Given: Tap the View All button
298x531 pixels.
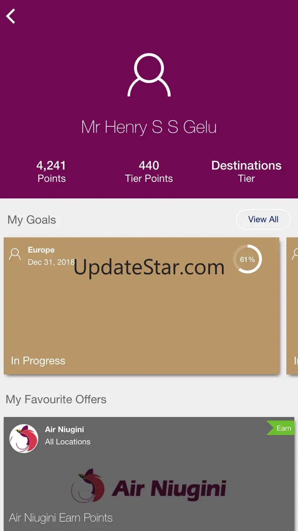Looking at the screenshot, I should coord(263,219).
